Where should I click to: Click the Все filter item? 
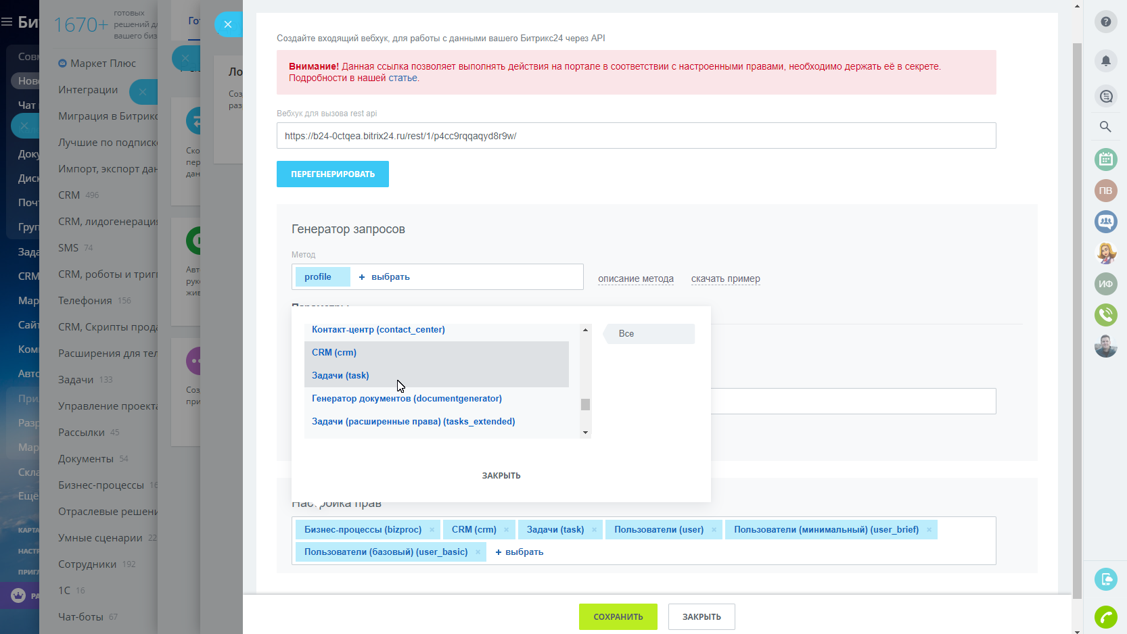(x=649, y=334)
